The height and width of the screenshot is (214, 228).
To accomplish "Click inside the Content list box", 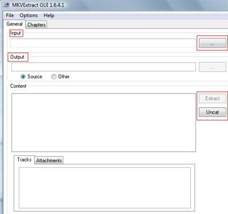I will [104, 123].
